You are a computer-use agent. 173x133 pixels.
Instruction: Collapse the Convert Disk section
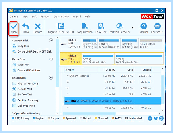[x=51, y=40]
